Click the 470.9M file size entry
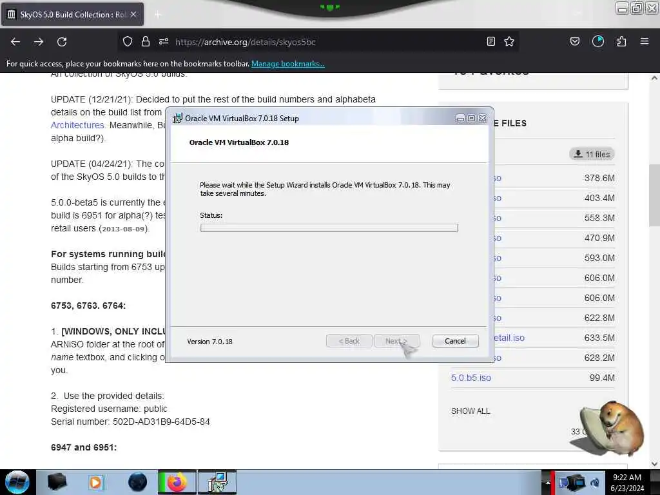 click(599, 238)
